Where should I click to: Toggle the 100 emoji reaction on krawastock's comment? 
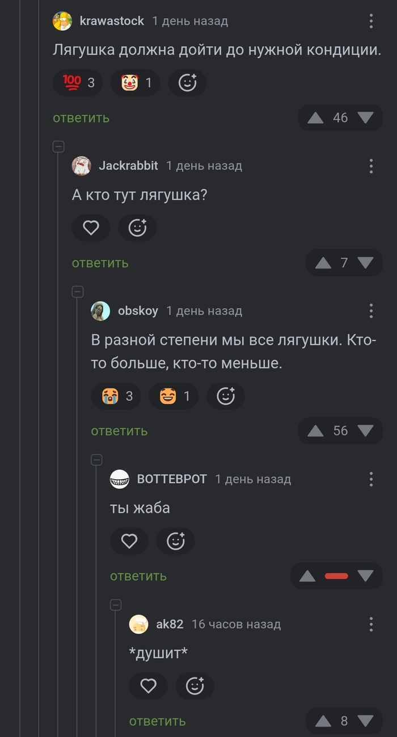pos(78,83)
